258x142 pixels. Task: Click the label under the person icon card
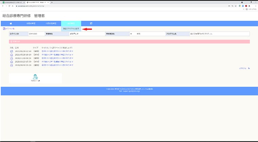point(35,81)
